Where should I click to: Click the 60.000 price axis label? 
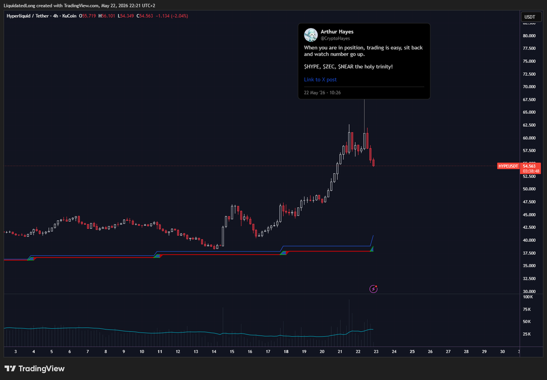tap(529, 138)
